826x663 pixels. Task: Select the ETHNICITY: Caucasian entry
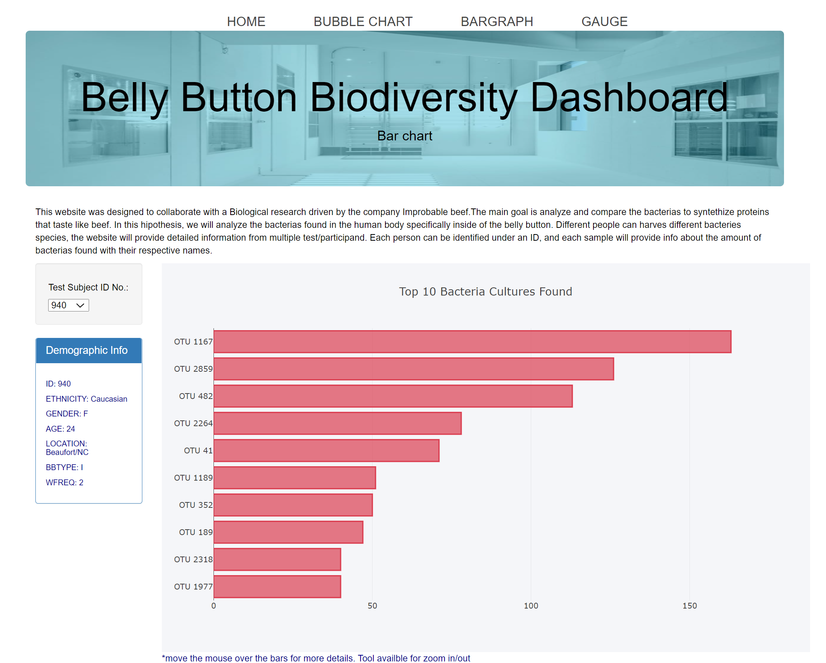[86, 399]
